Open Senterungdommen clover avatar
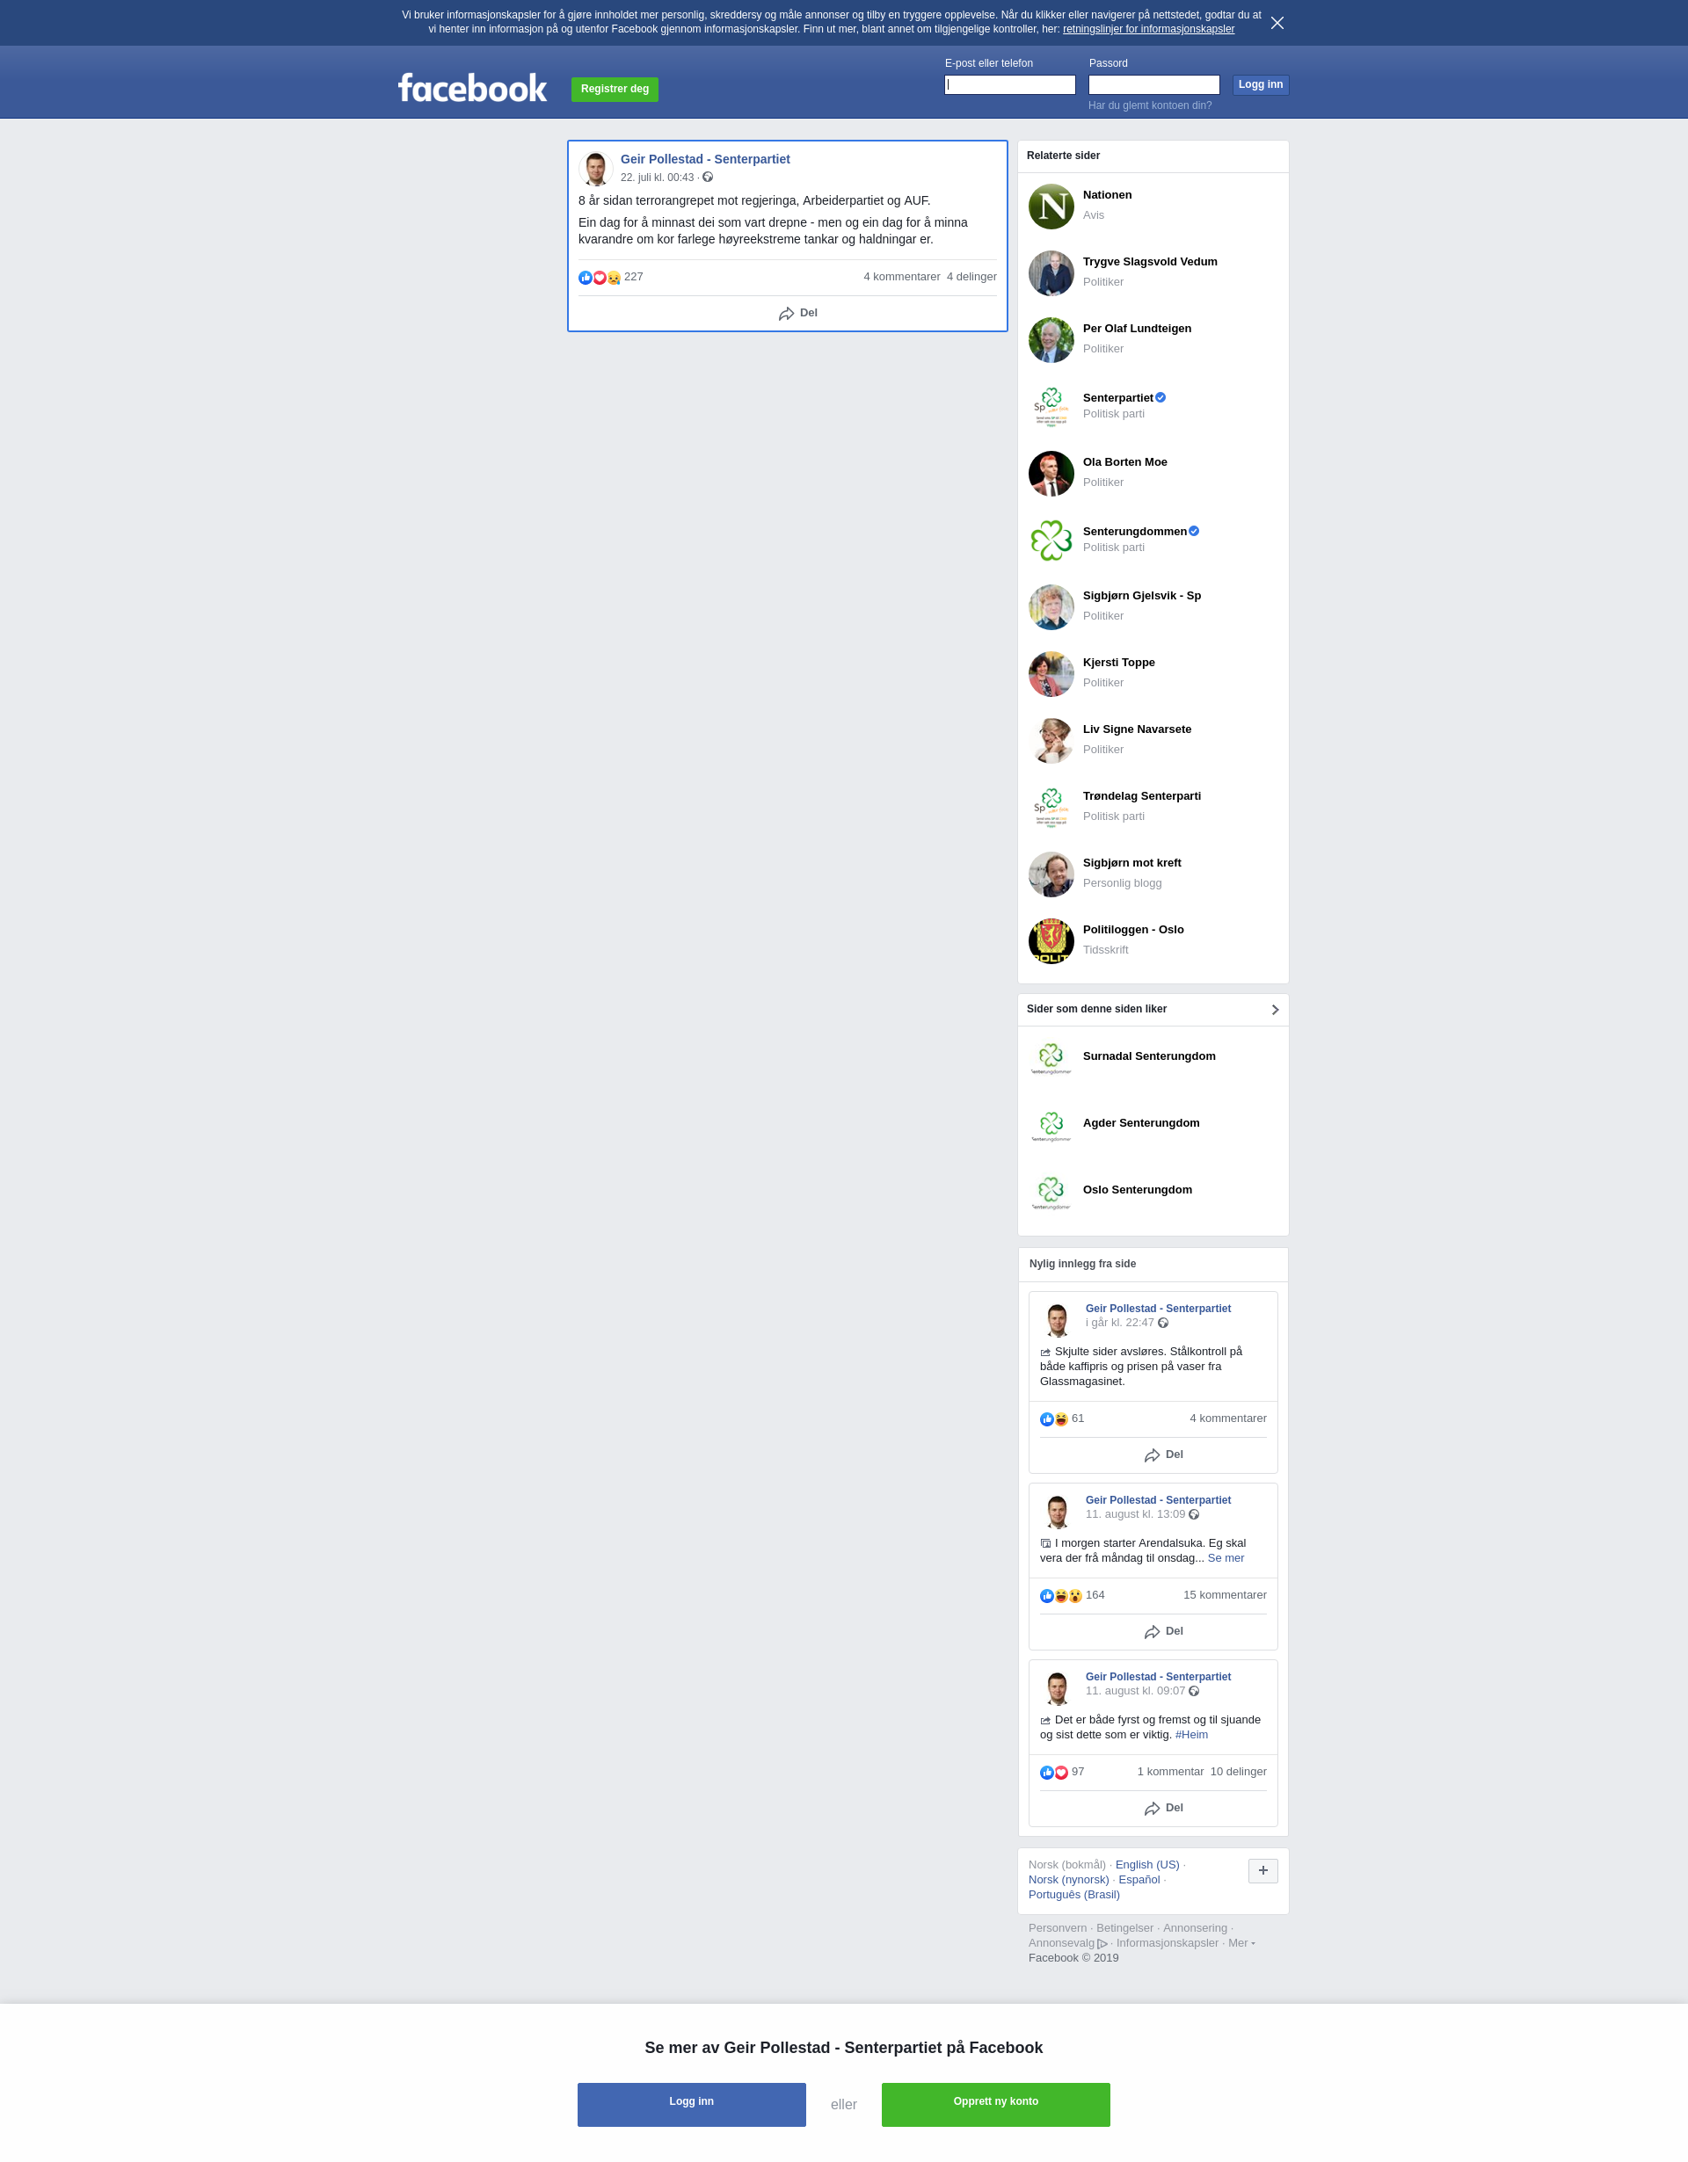Screen dimensions: 1688x2162 pyautogui.click(x=1051, y=540)
